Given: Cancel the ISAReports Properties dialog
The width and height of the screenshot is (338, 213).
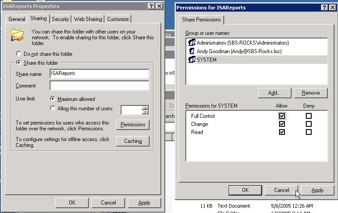Looking at the screenshot, I should tap(108, 203).
